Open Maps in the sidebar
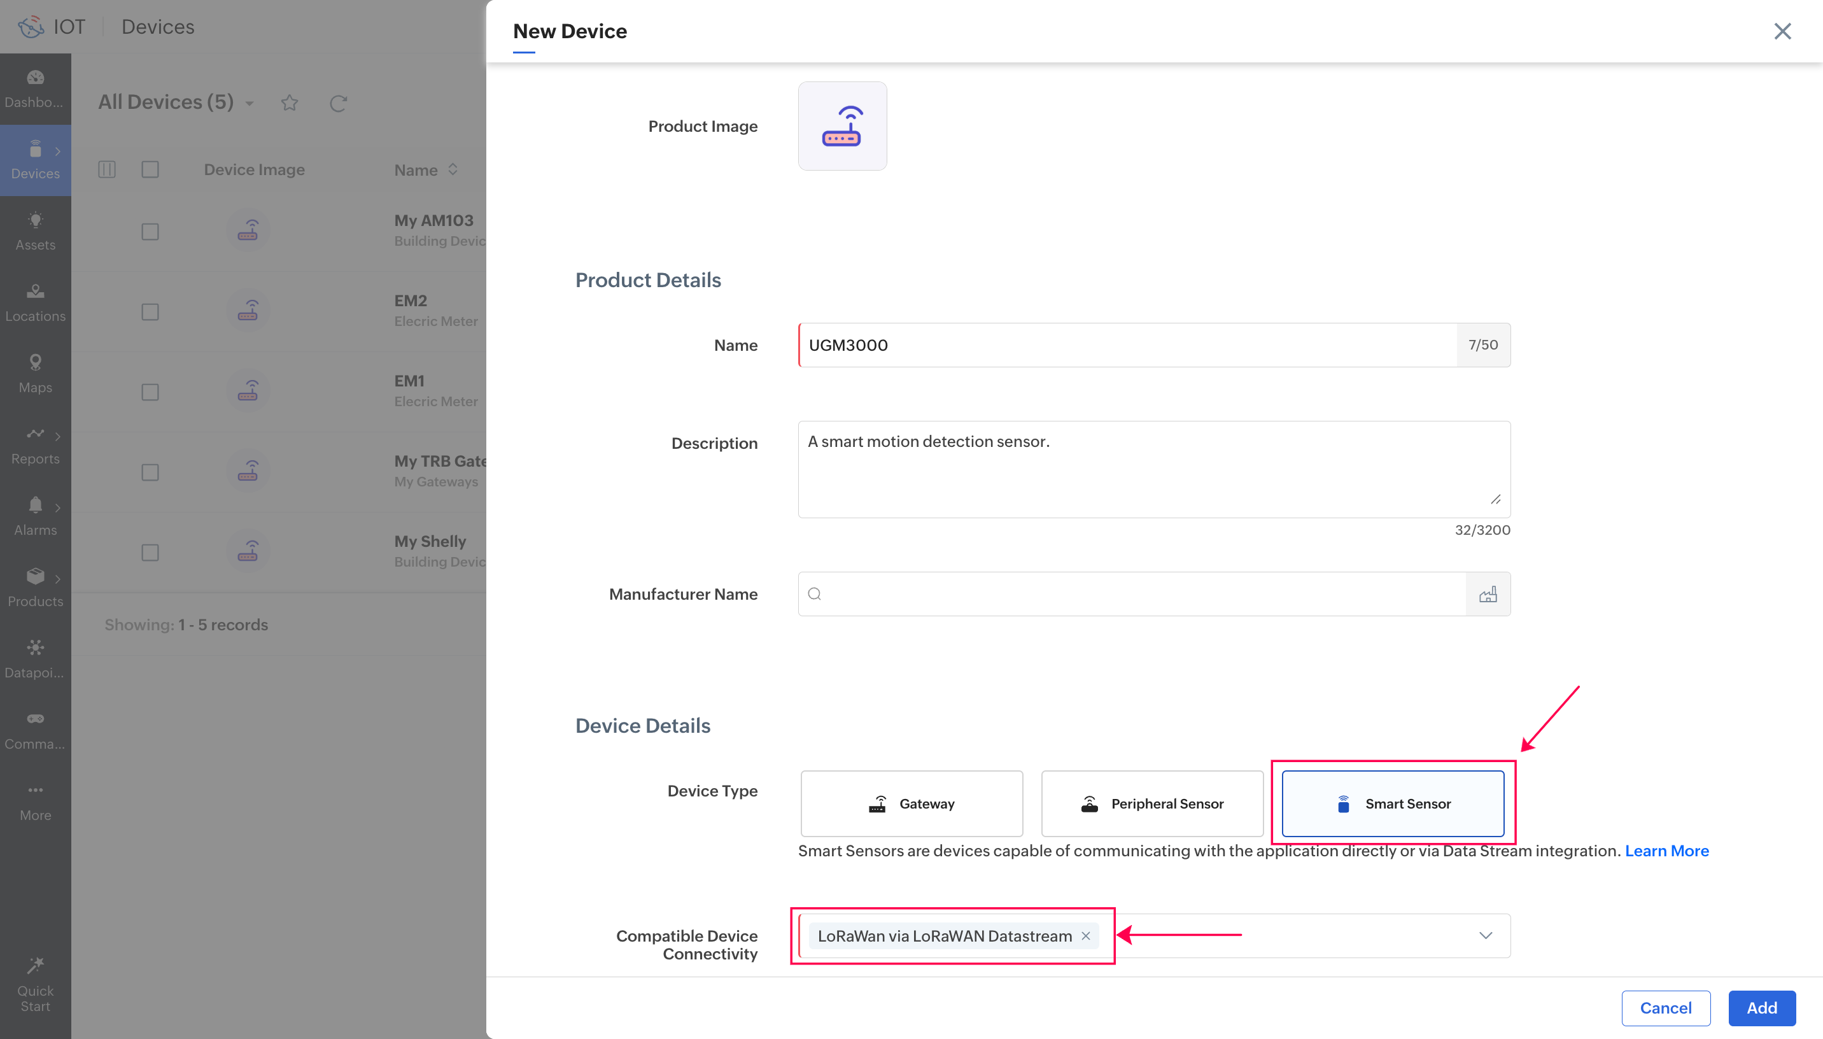The height and width of the screenshot is (1039, 1823). pyautogui.click(x=35, y=373)
